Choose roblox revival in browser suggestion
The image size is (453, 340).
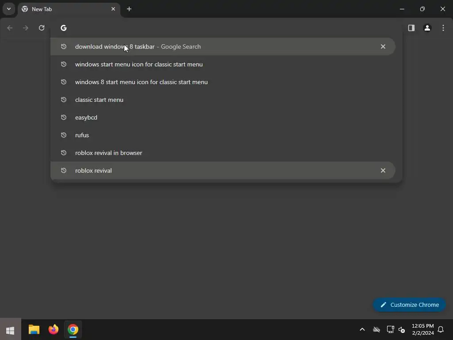(223, 153)
